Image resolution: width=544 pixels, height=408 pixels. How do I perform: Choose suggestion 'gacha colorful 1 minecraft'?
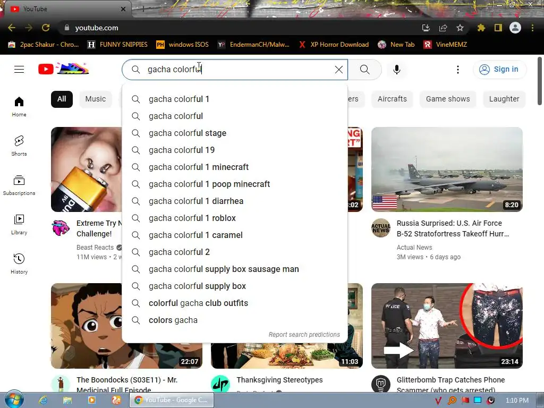pos(234,167)
